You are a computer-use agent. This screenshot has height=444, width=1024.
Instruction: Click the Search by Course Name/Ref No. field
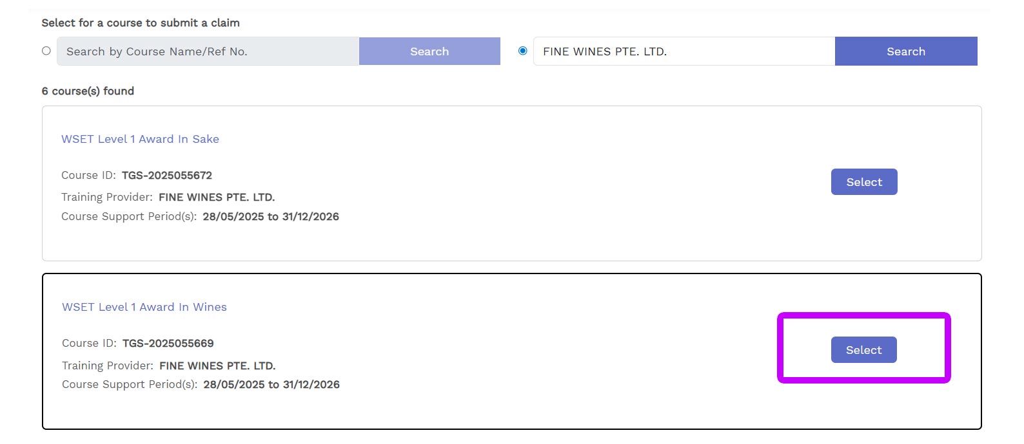coord(208,51)
